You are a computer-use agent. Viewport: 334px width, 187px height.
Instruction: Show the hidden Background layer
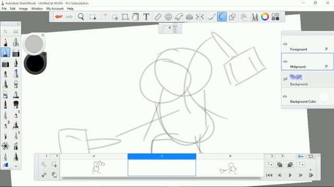click(x=285, y=79)
